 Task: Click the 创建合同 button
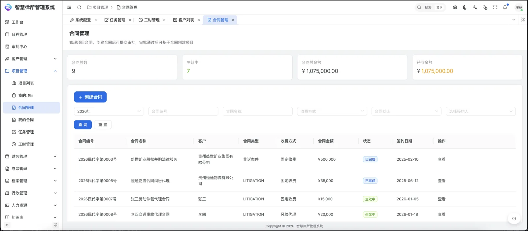90,97
